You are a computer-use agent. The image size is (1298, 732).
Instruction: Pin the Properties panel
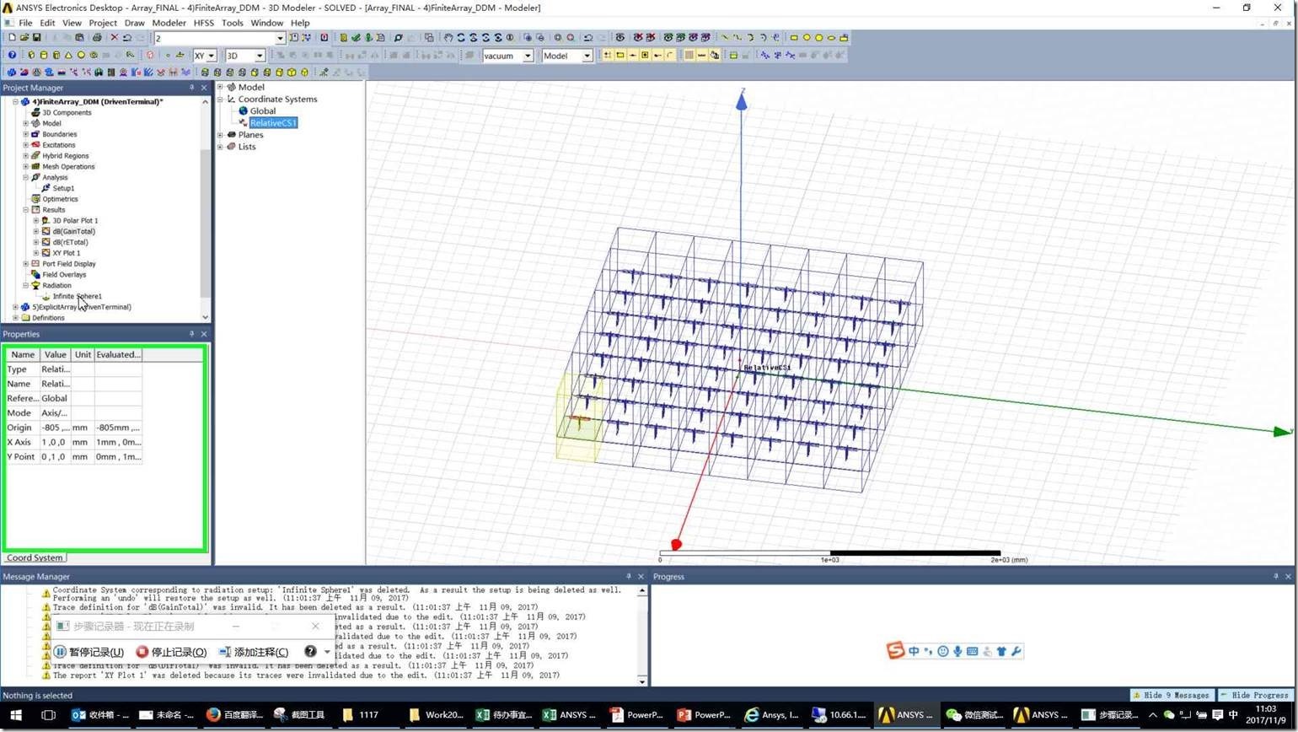(x=191, y=334)
